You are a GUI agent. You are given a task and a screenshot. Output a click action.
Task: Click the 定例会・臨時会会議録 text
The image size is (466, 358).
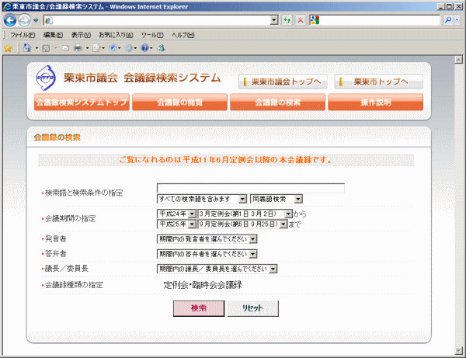203,285
